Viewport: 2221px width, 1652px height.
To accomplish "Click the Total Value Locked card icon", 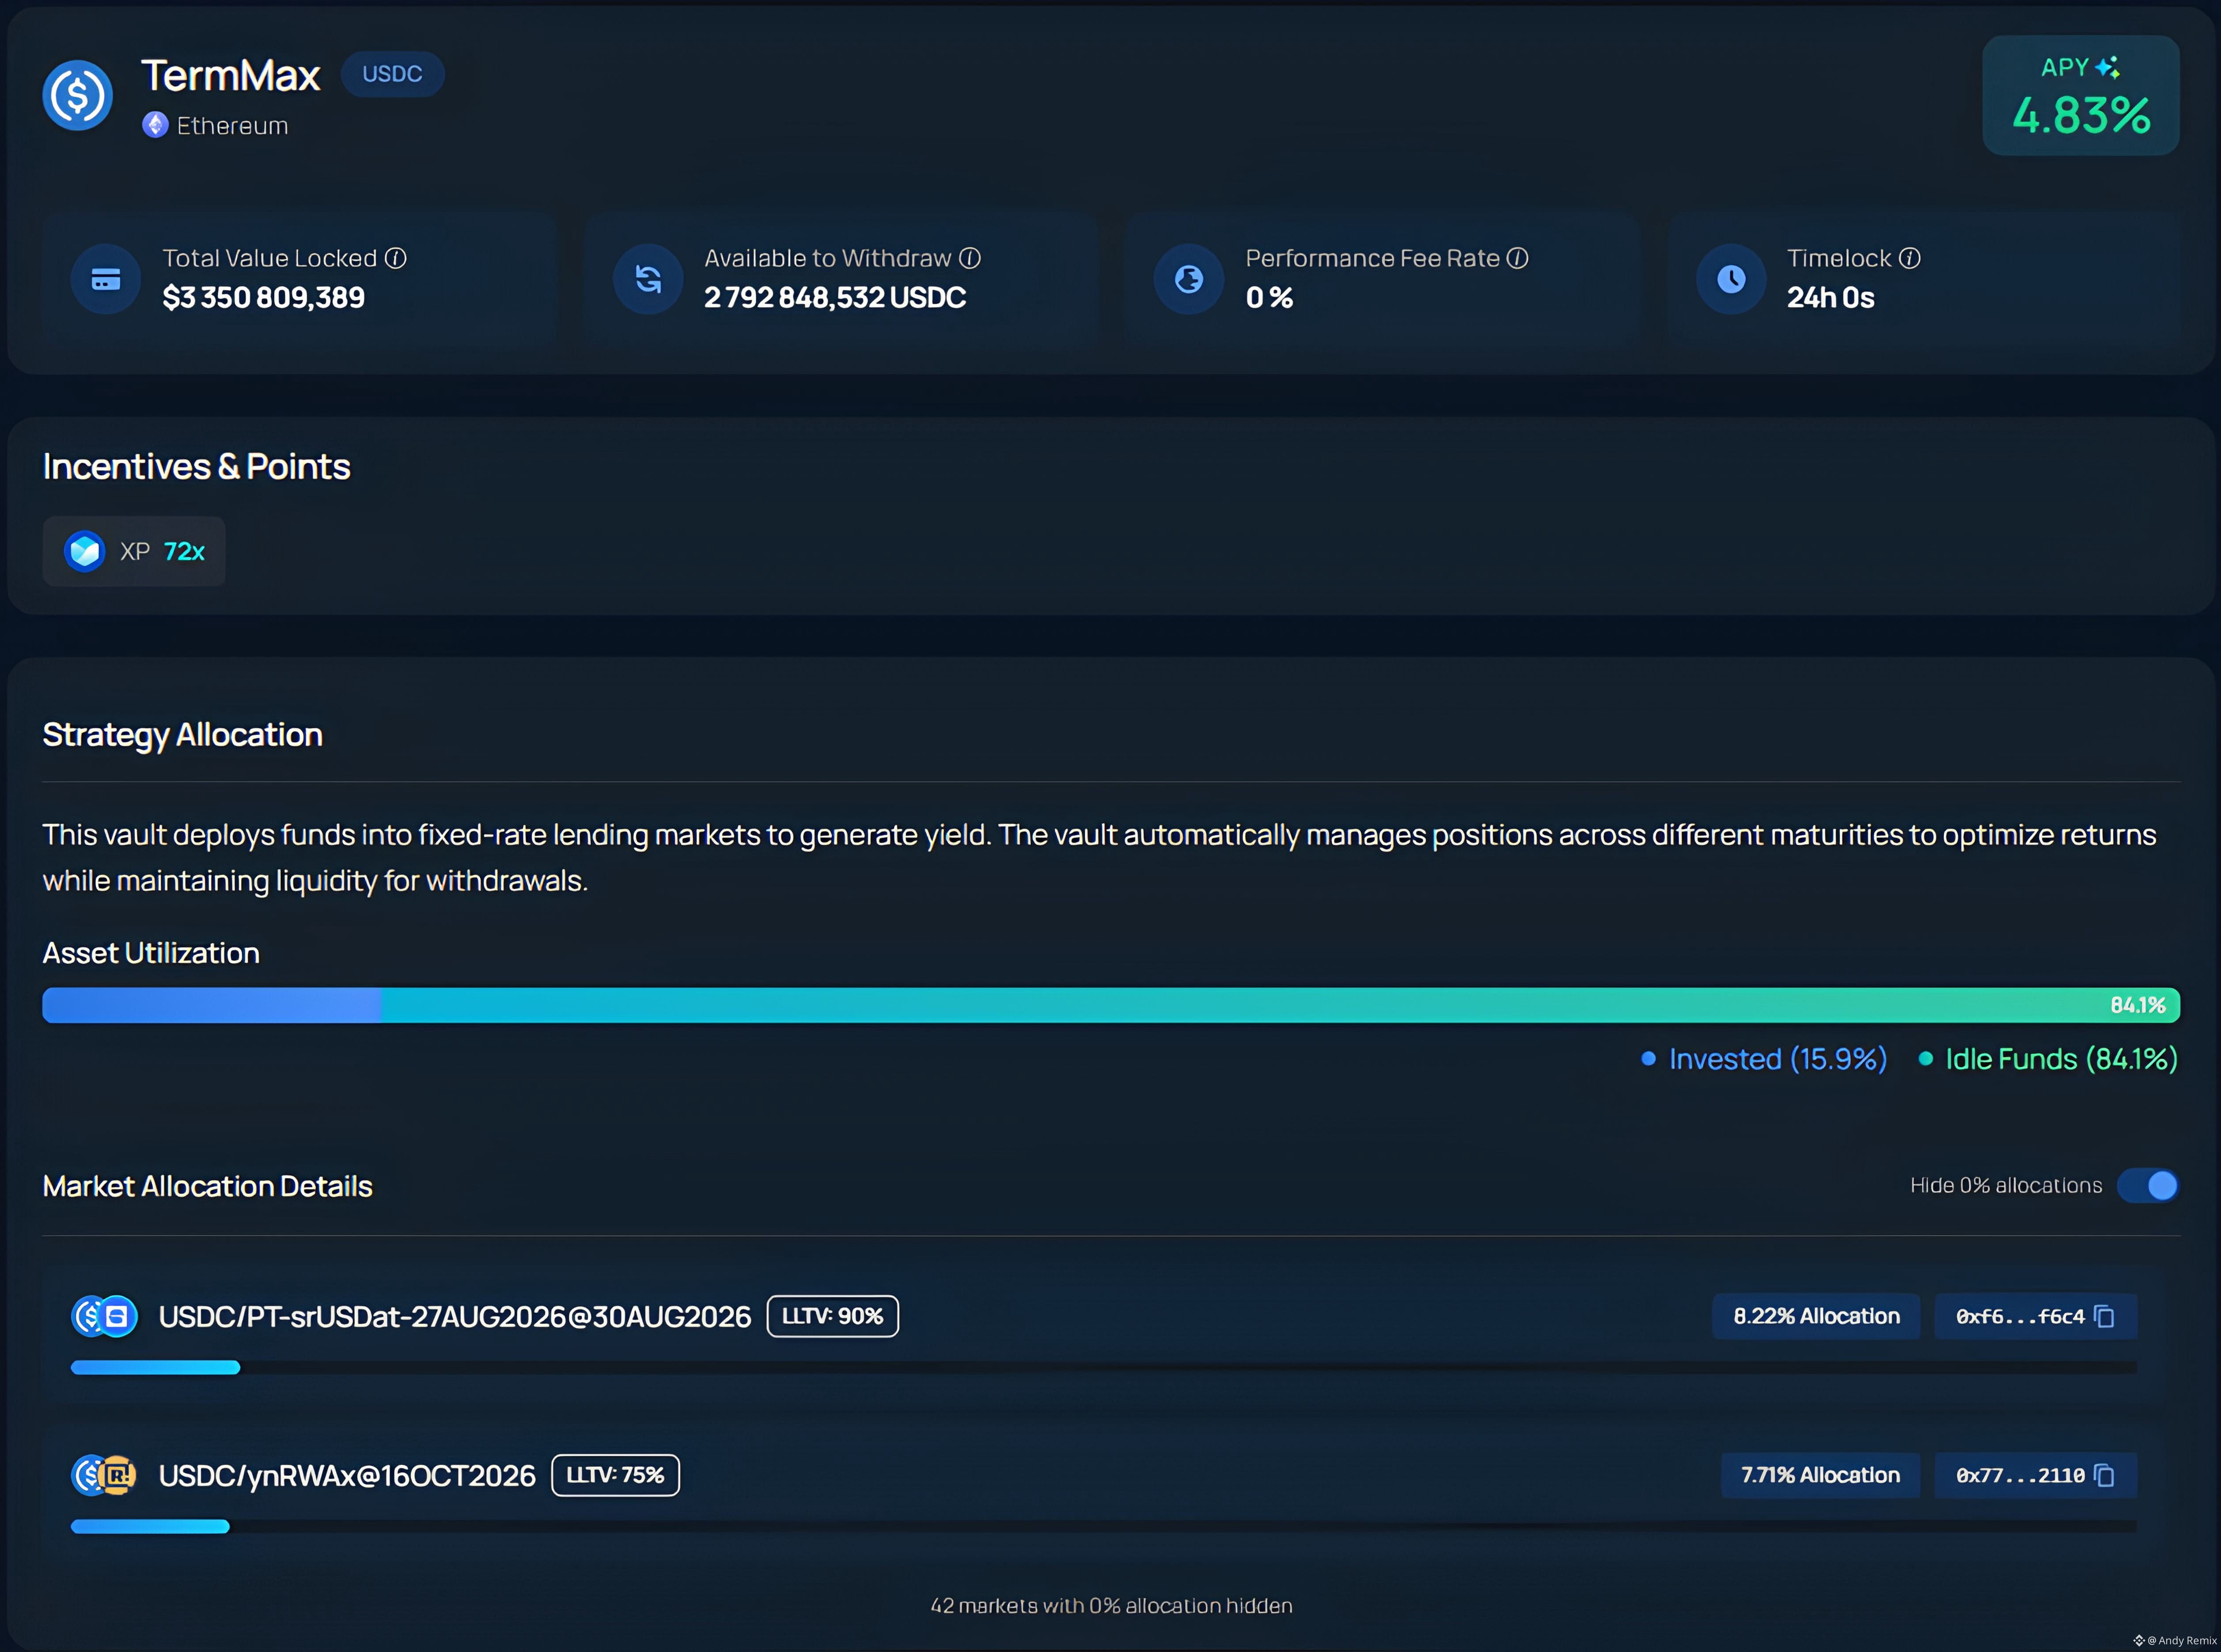I will coord(106,279).
